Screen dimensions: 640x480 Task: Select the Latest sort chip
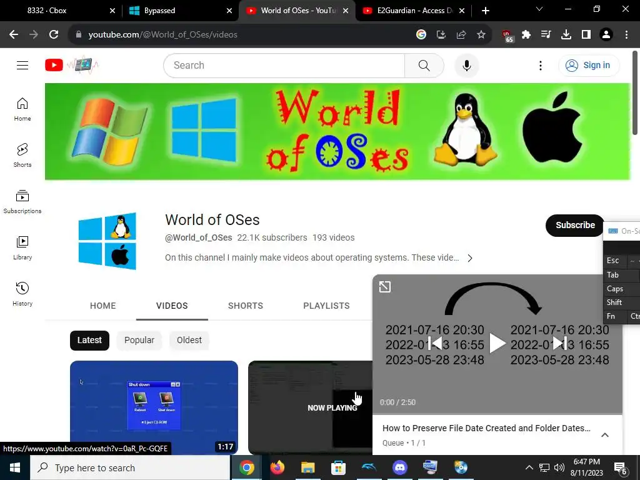tap(89, 341)
